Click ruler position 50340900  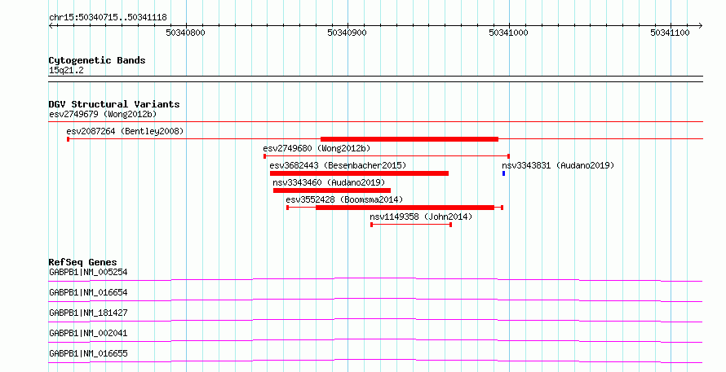[x=347, y=33]
